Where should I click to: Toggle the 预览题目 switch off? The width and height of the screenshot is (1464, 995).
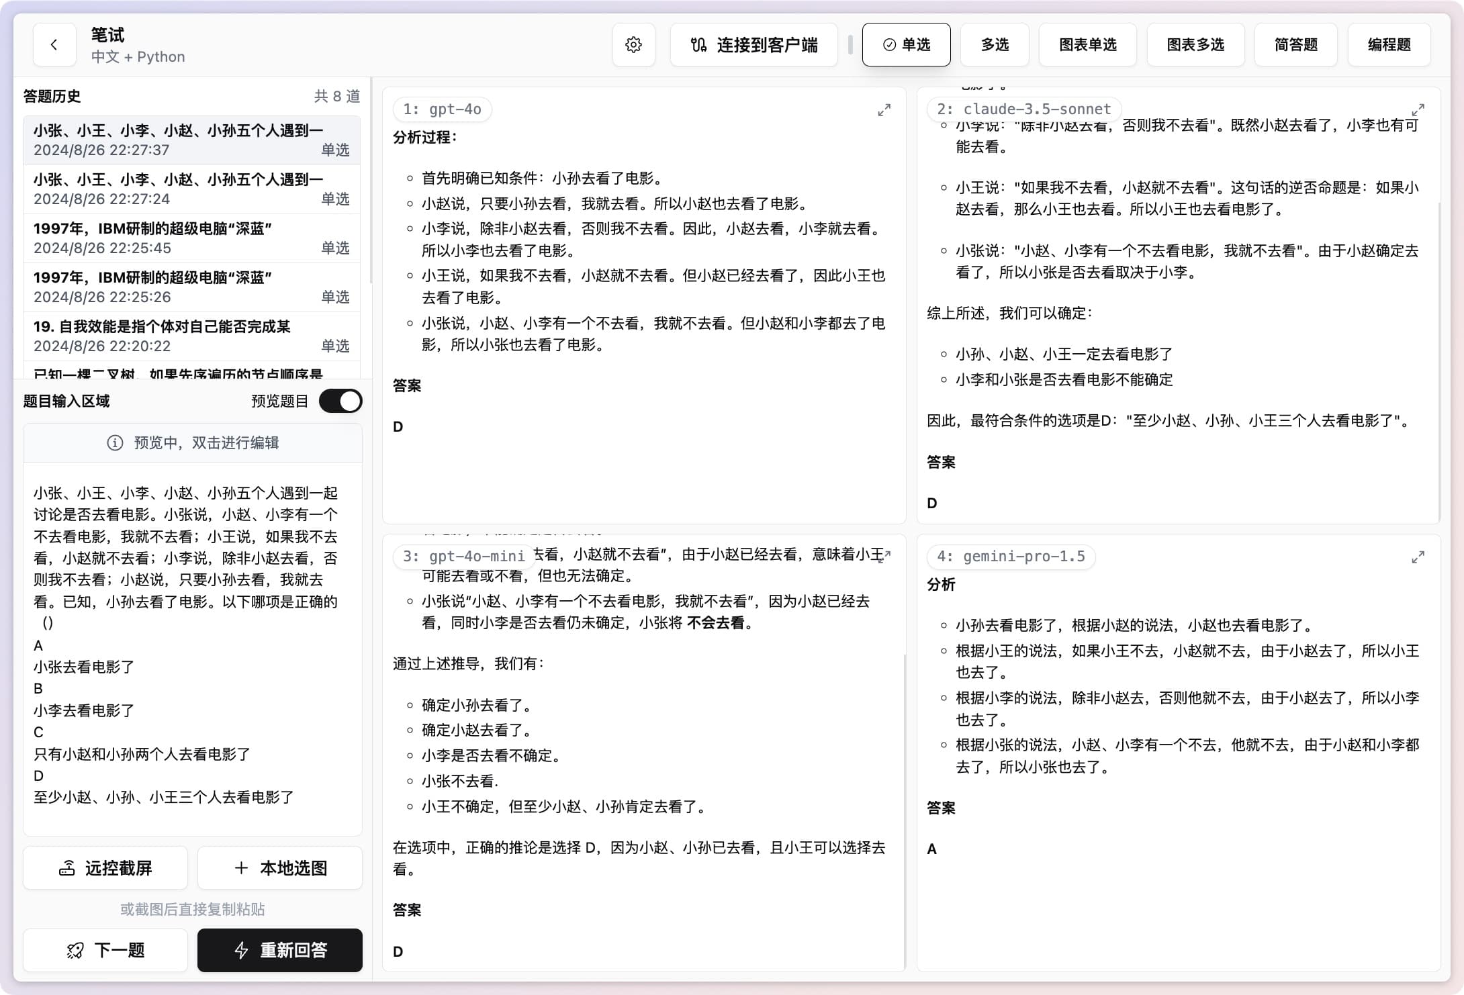coord(340,401)
